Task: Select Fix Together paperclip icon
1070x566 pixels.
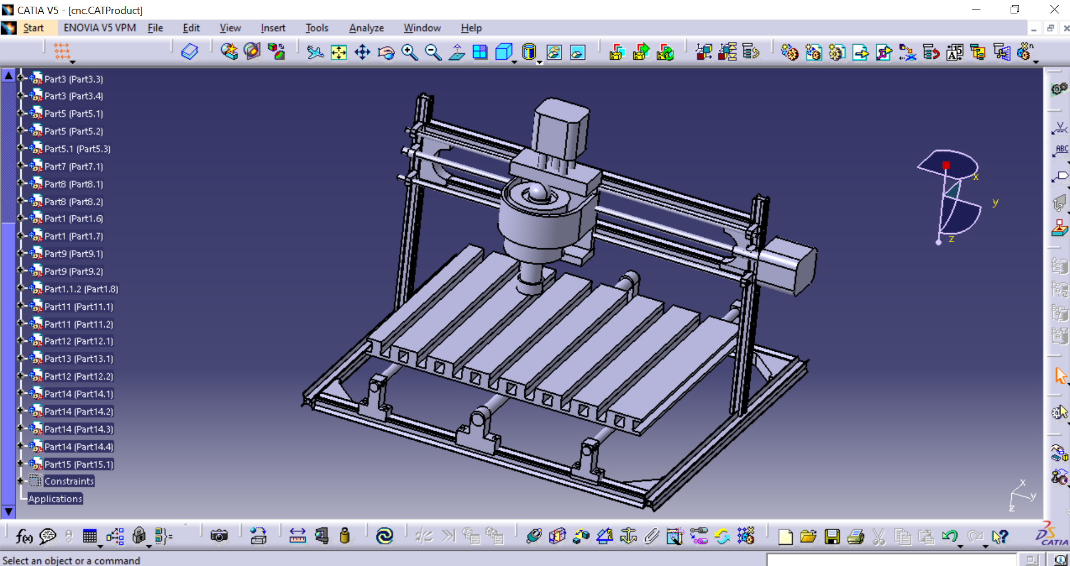Action: [x=652, y=536]
